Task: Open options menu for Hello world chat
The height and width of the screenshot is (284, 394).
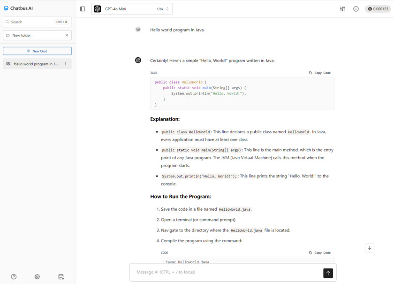Action: (x=66, y=64)
